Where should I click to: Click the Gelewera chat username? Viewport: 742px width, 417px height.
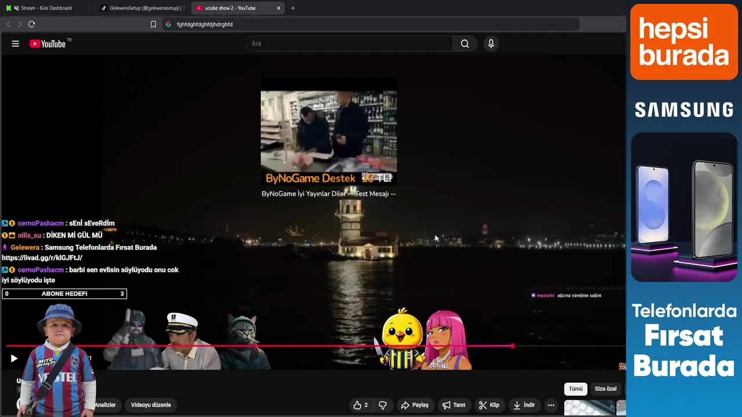(x=25, y=247)
